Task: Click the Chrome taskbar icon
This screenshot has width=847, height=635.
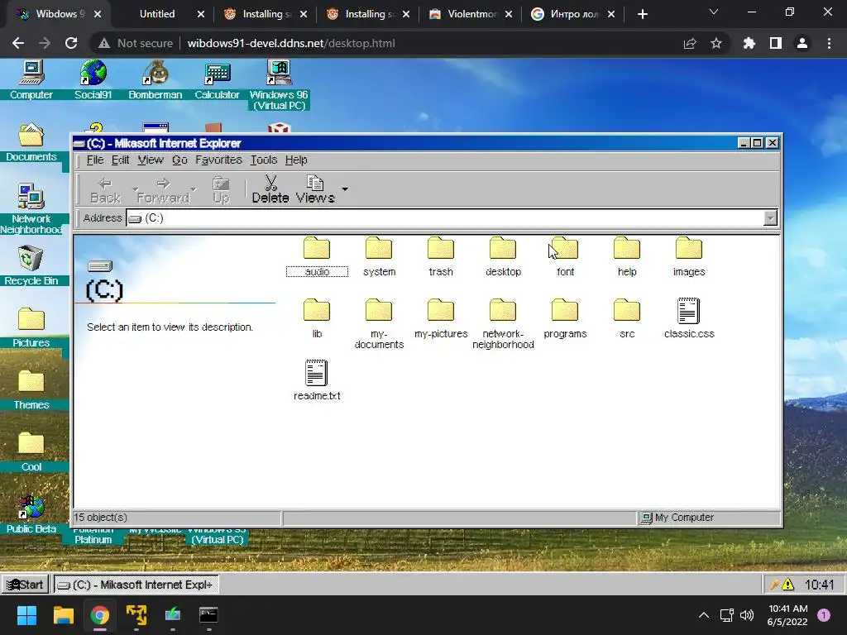Action: coord(100,615)
